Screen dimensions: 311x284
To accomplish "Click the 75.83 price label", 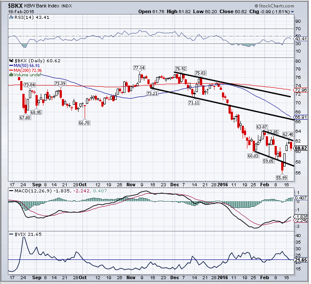I will tap(200, 73).
